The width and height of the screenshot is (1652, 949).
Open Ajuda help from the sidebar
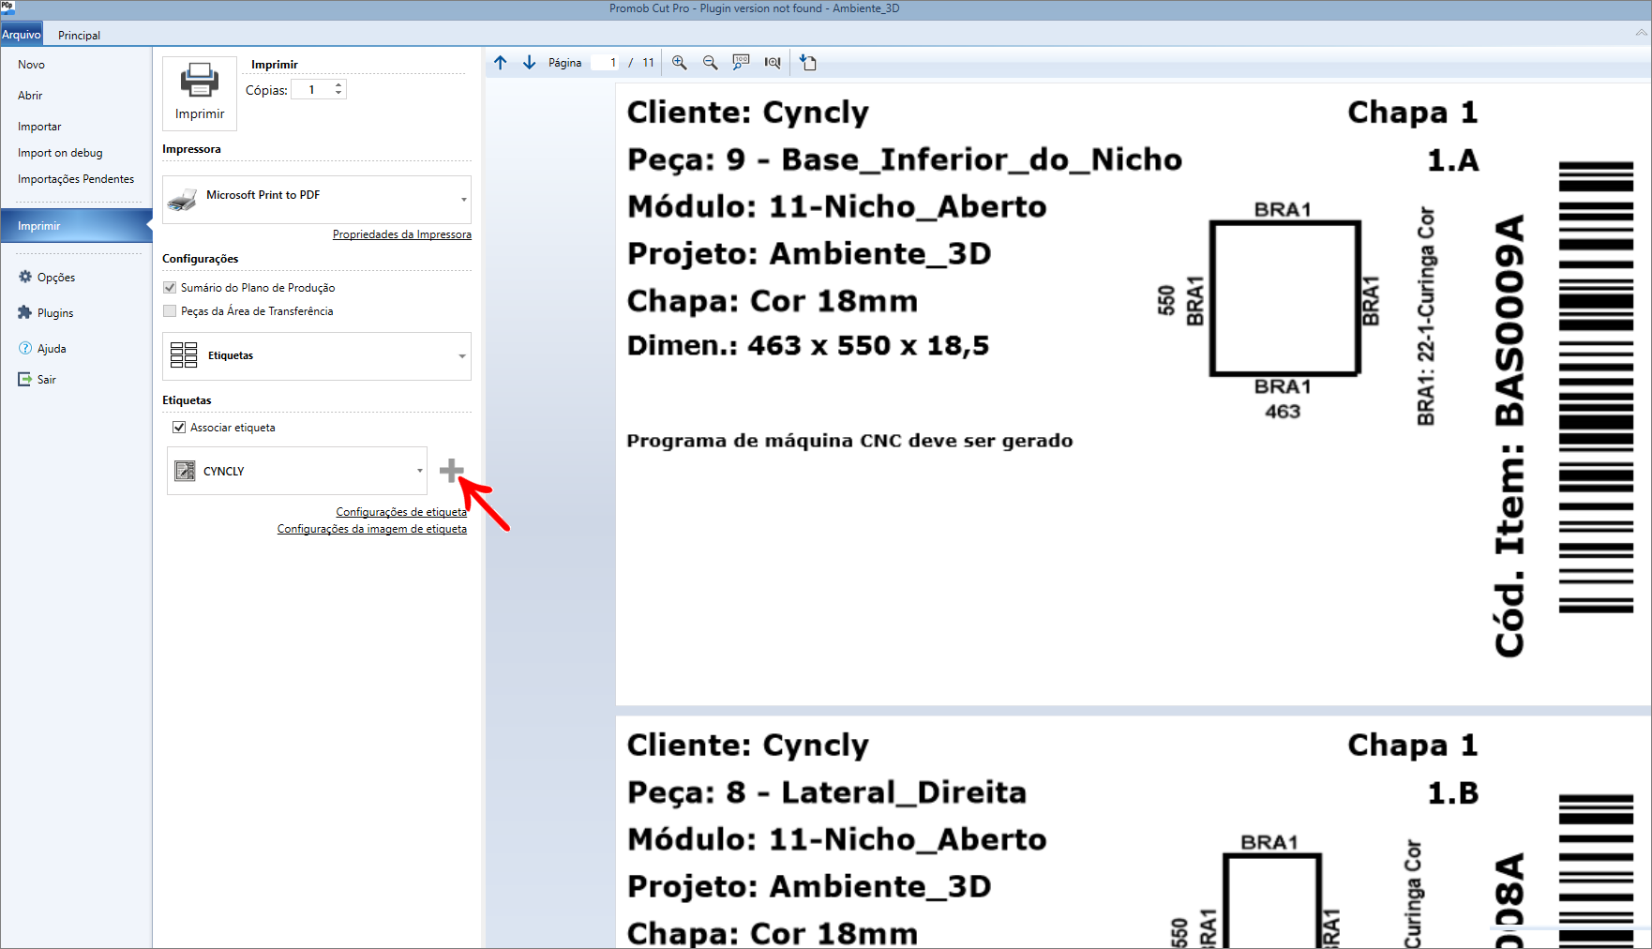point(42,349)
